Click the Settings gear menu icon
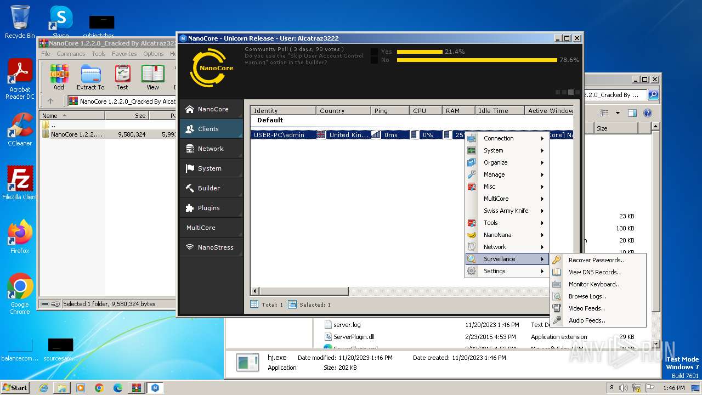Viewport: 702px width, 395px height. click(472, 271)
